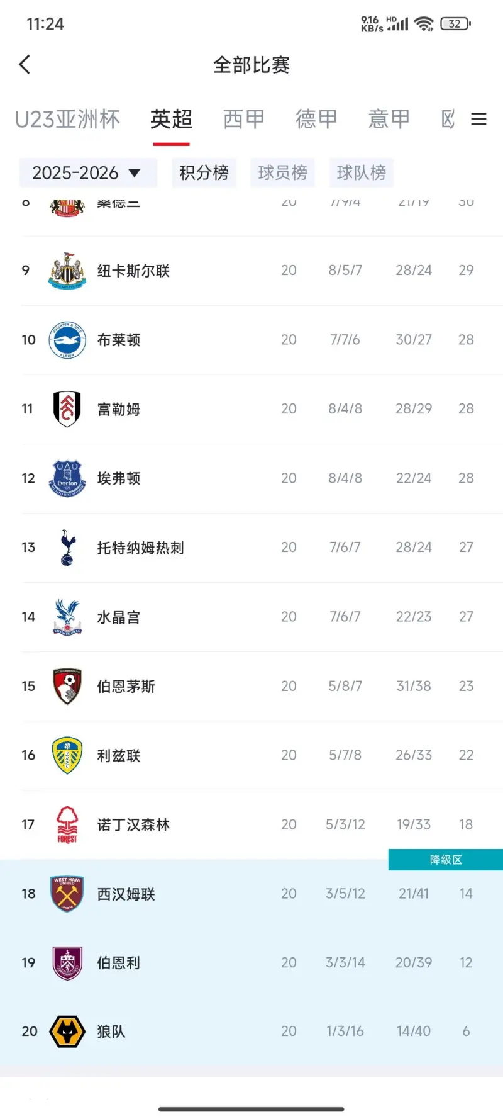This screenshot has width=503, height=1119.
Task: Tap the Wolves club crest
Action: (67, 1032)
